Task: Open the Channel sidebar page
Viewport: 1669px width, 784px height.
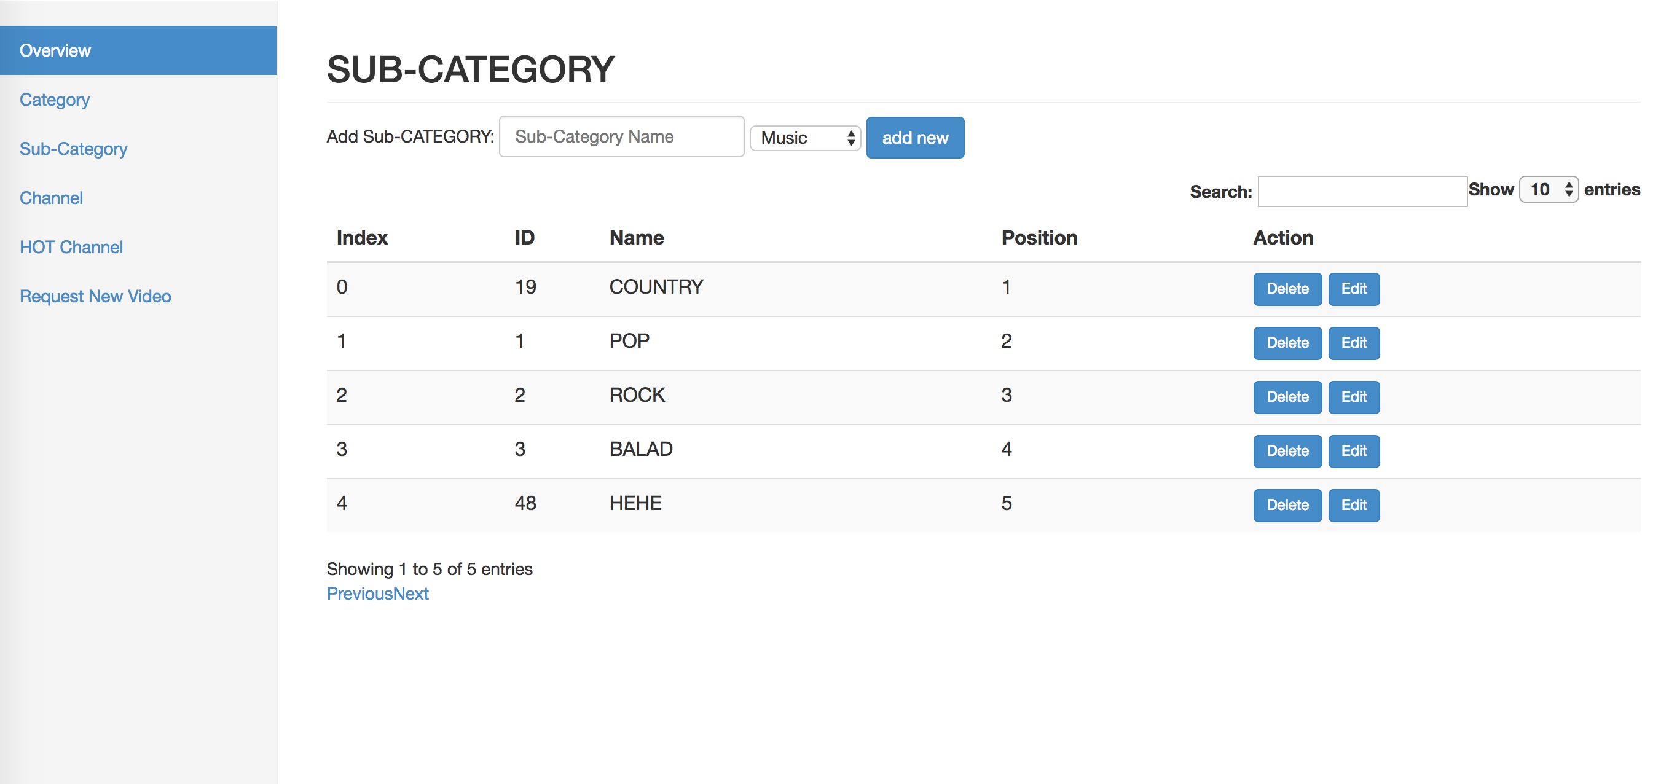Action: tap(51, 198)
